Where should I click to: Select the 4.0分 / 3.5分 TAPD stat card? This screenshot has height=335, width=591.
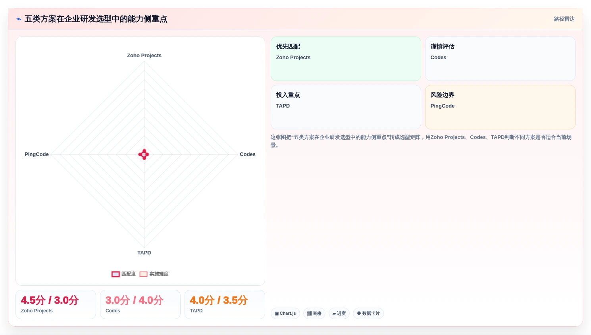tap(225, 304)
